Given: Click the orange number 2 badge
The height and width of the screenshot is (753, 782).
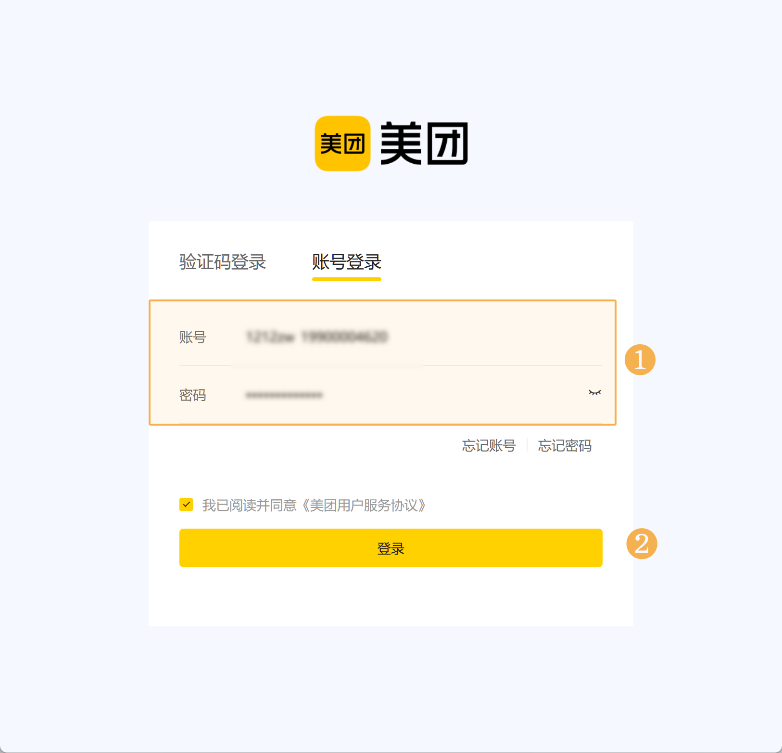Looking at the screenshot, I should pyautogui.click(x=642, y=544).
